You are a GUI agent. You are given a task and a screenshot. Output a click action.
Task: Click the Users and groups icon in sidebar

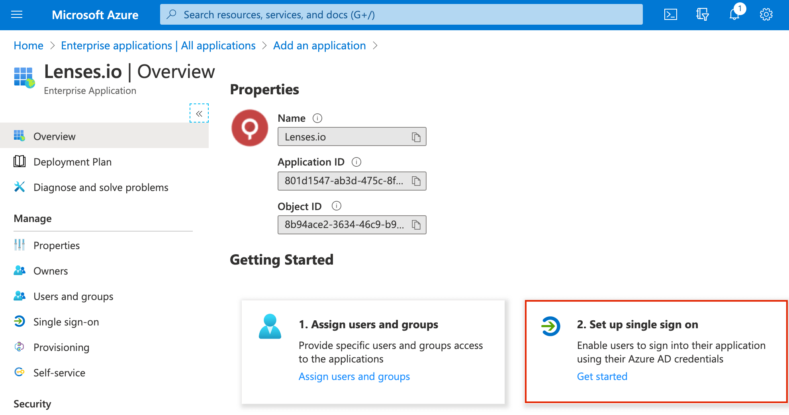tap(20, 296)
